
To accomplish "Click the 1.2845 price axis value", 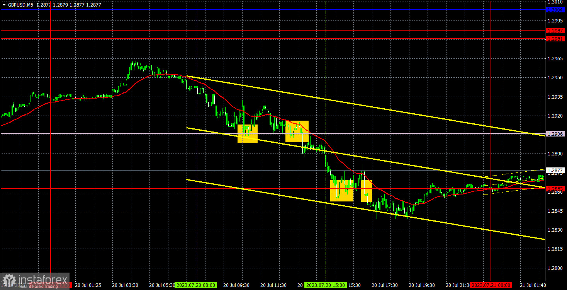I will pos(556,211).
